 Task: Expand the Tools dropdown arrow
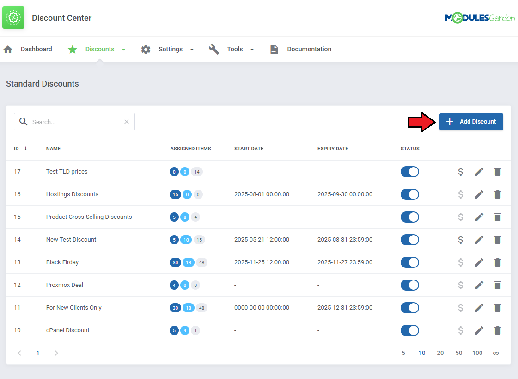pos(252,50)
